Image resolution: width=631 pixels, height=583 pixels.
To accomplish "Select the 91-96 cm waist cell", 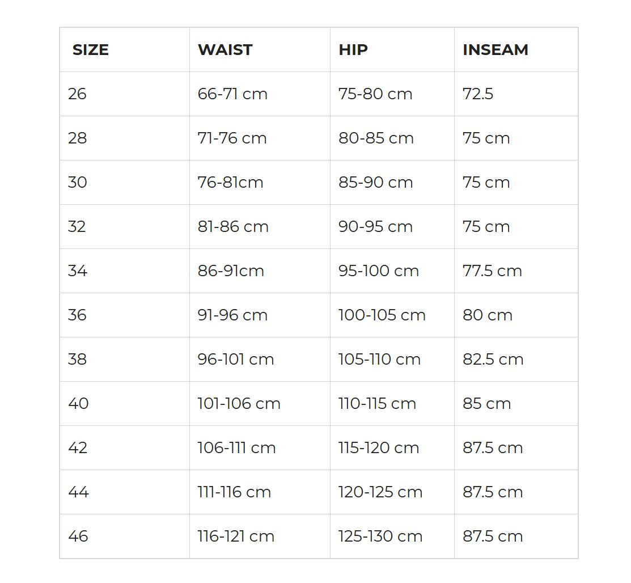I will (232, 315).
